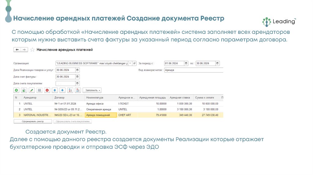Expand the Организация dropdown arrow
The width and height of the screenshot is (313, 175).
point(130,63)
